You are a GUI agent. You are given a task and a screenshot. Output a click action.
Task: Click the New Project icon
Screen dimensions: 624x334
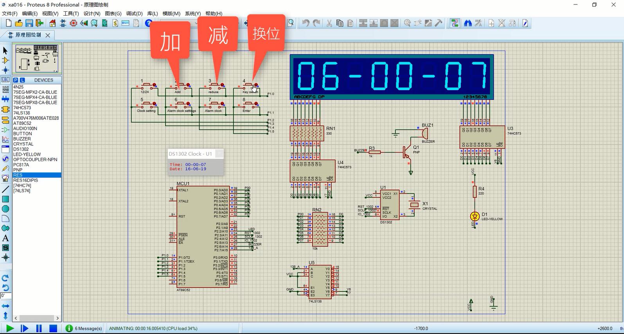(8, 23)
